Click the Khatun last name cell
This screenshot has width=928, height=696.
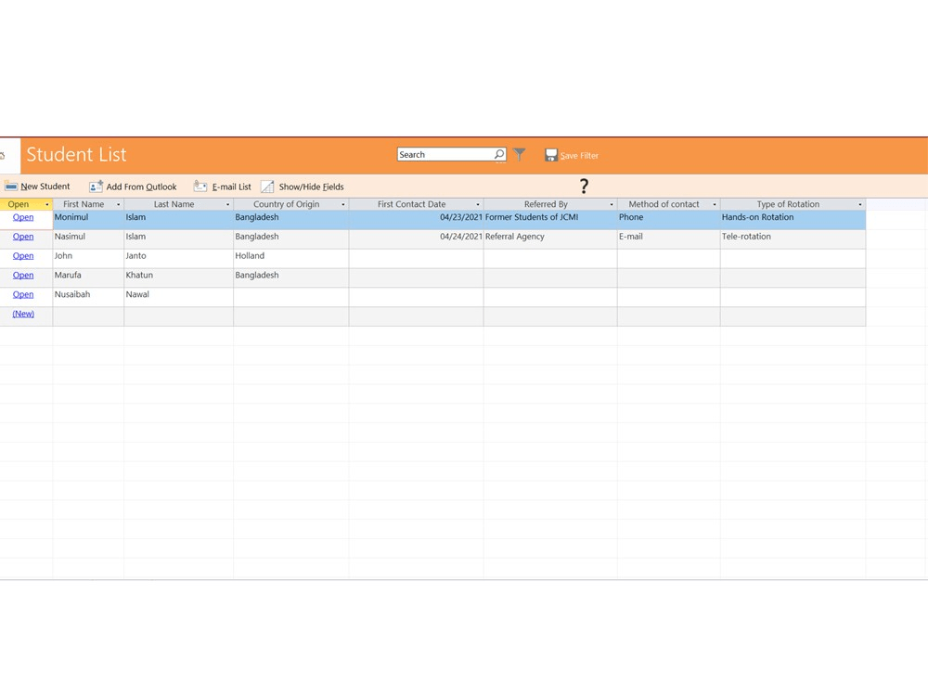click(x=179, y=277)
